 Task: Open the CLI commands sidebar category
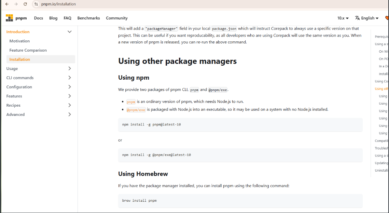(20, 78)
